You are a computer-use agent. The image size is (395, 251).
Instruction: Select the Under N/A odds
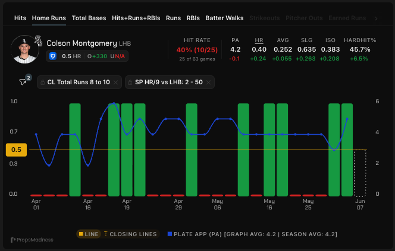(117, 56)
